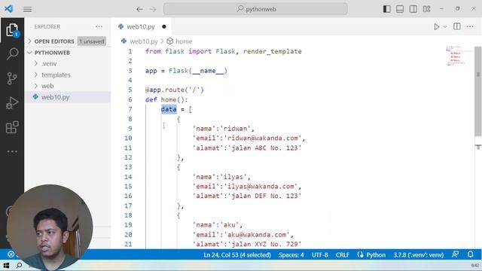Go forward with the right arrow
Viewport: 482px width, 271px height.
153,9
